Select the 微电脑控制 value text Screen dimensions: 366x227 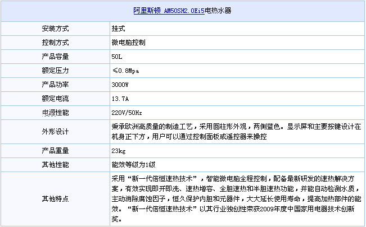click(129, 42)
